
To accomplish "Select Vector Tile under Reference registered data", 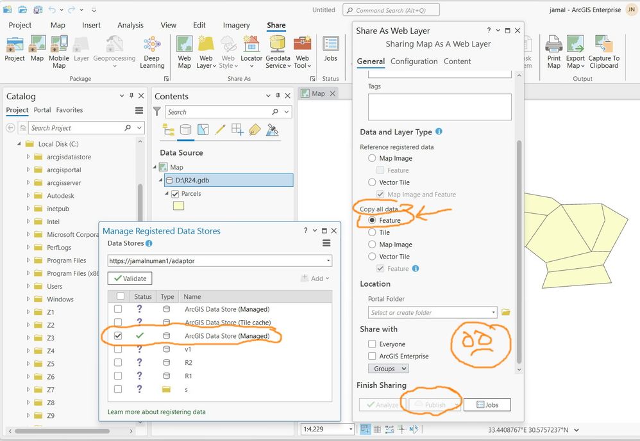I will click(x=372, y=182).
